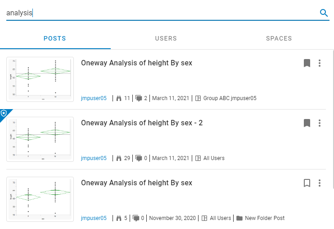Open more options for first post
Image resolution: width=334 pixels, height=229 pixels.
(320, 63)
